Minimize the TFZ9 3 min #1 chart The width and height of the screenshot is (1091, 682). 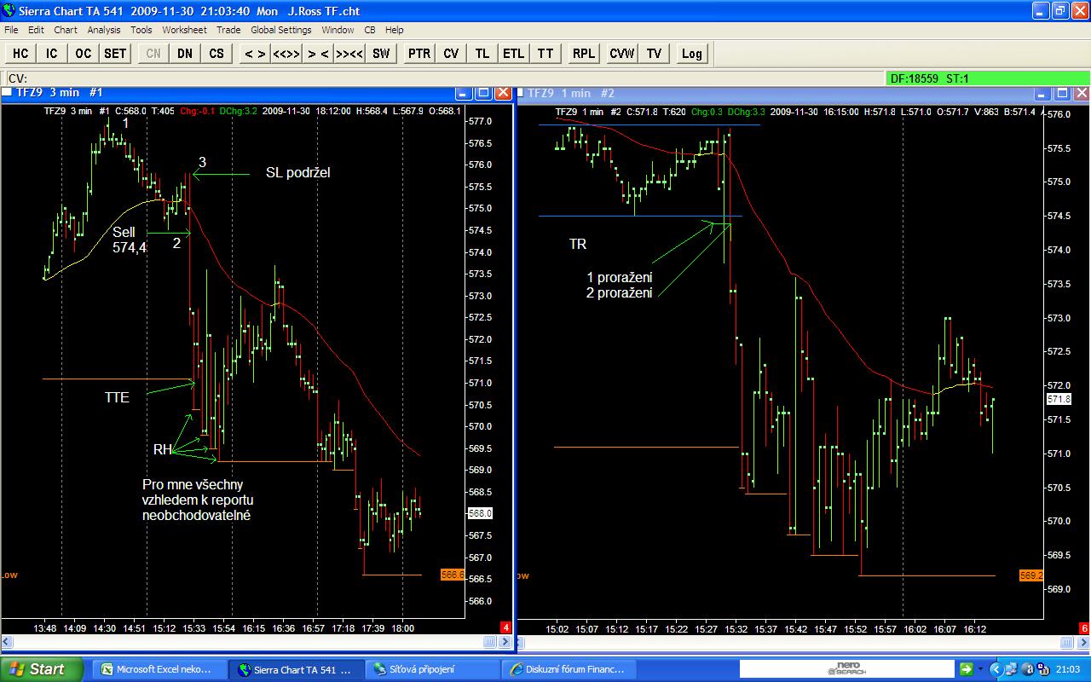[x=465, y=93]
